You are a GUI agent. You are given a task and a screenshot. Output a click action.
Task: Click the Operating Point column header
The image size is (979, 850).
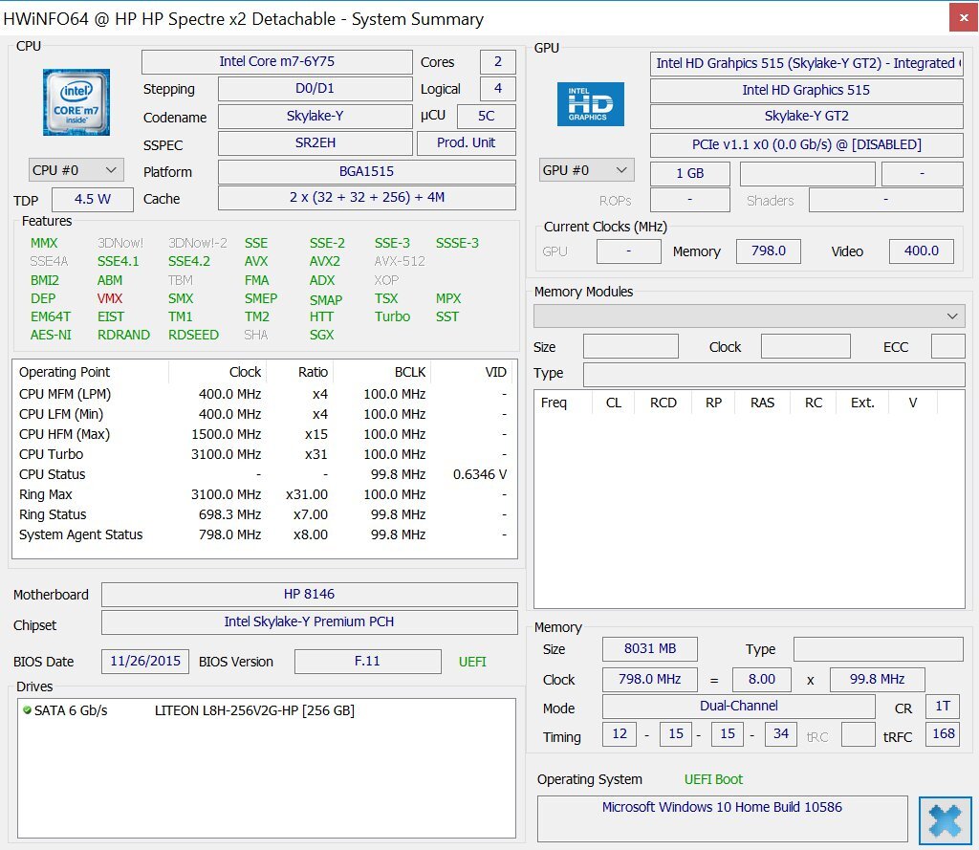(65, 372)
